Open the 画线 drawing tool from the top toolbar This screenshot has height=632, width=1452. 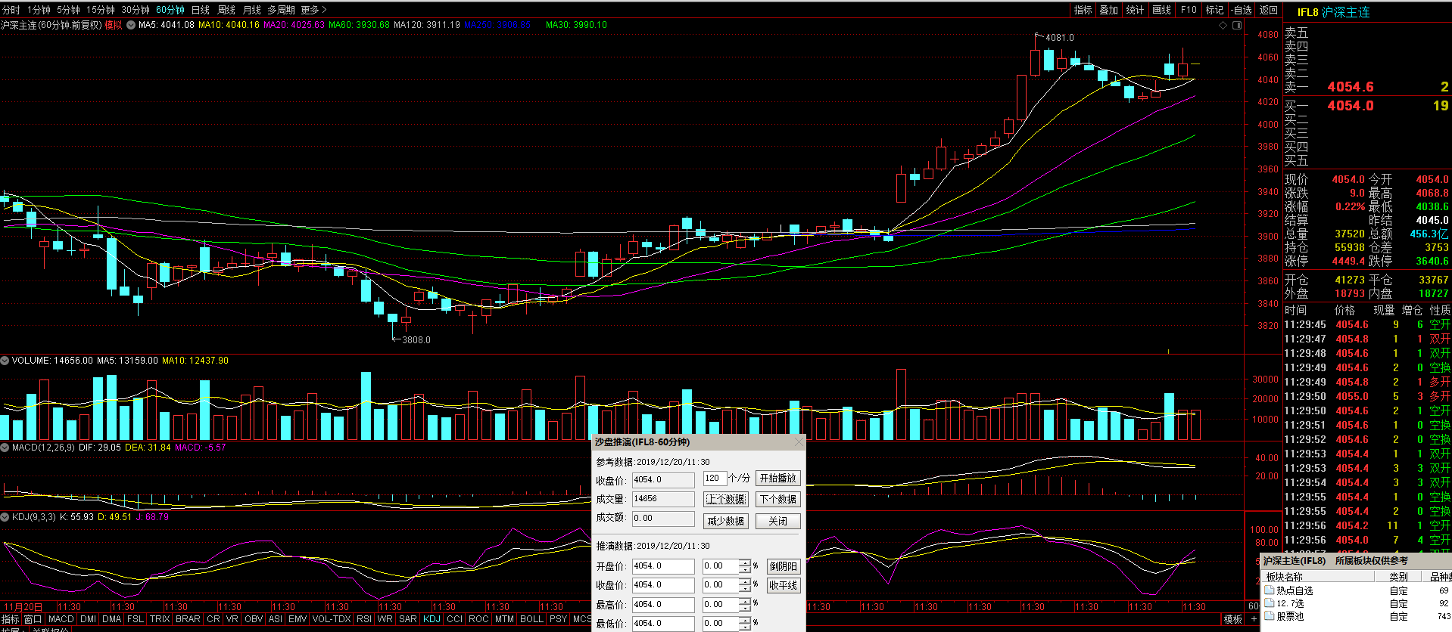(x=1161, y=10)
